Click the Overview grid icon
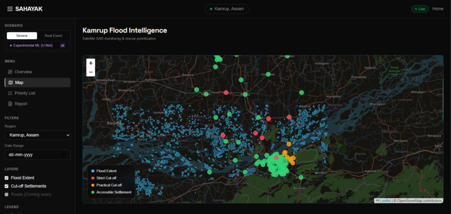451x214 pixels. tap(10, 72)
